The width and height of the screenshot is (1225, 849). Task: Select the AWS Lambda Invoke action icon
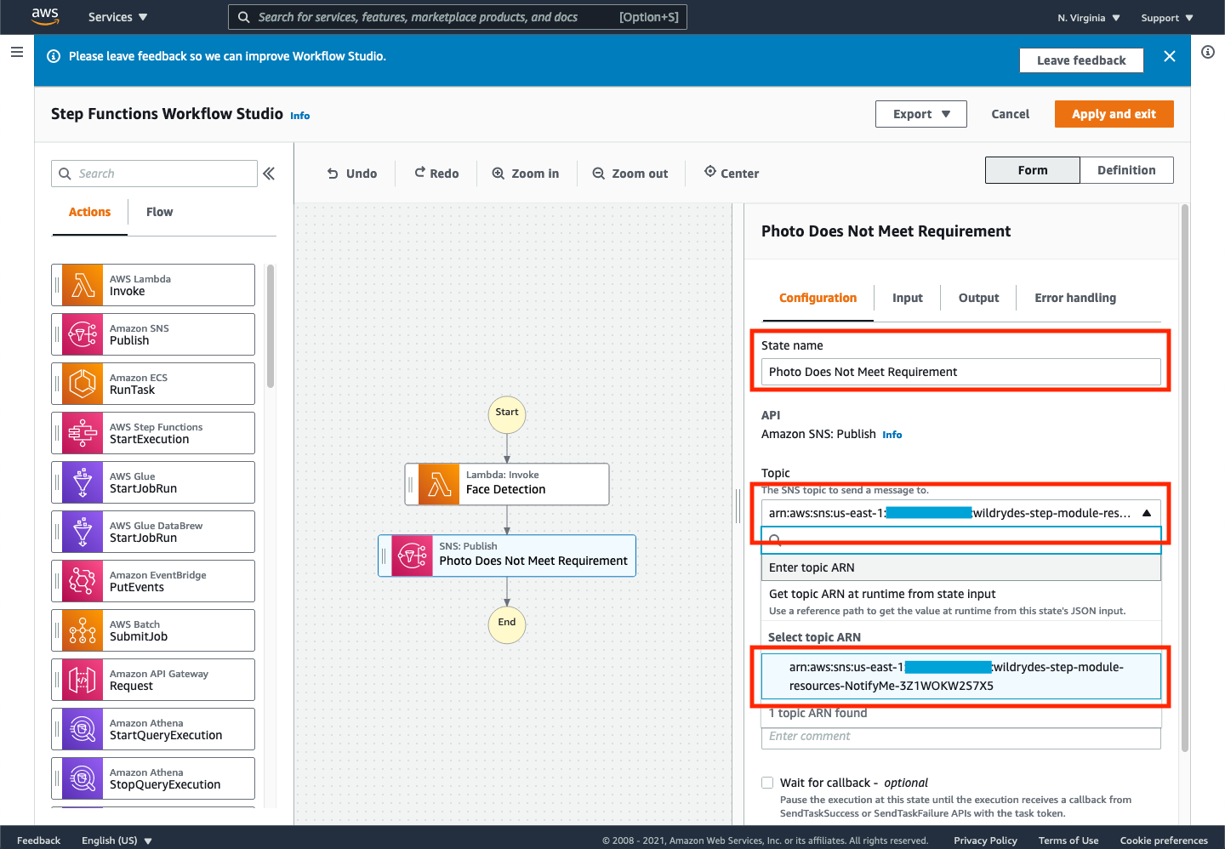(83, 285)
